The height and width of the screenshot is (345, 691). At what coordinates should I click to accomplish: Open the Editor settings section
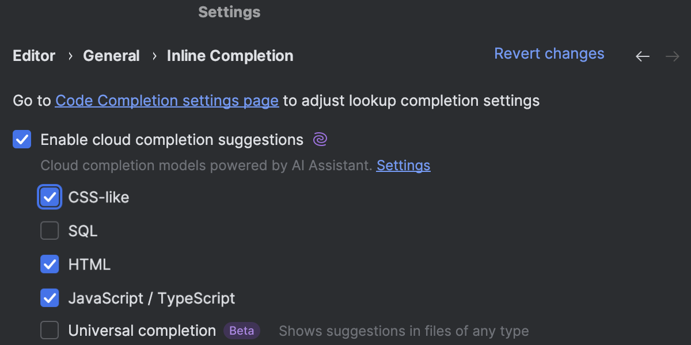[33, 56]
